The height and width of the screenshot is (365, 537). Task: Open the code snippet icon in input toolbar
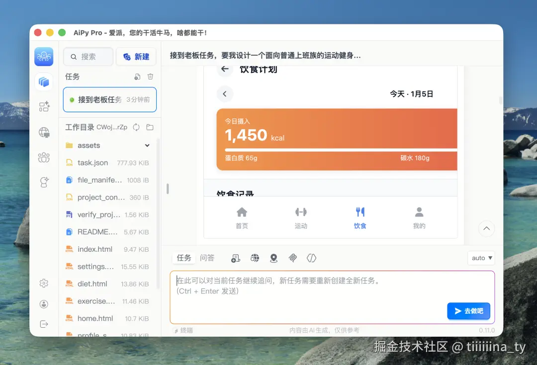tap(311, 258)
